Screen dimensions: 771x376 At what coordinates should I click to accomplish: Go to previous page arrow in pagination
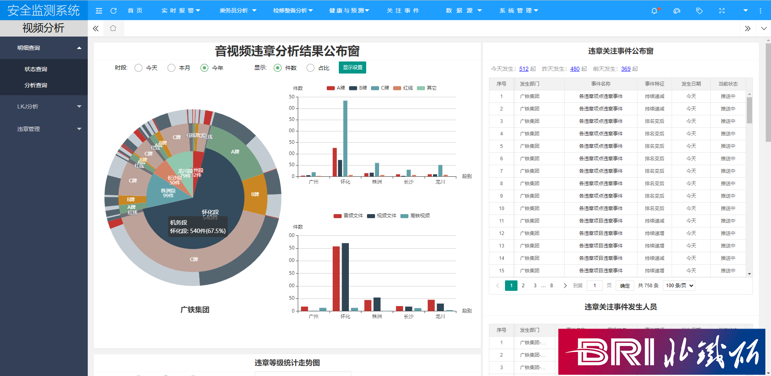498,286
